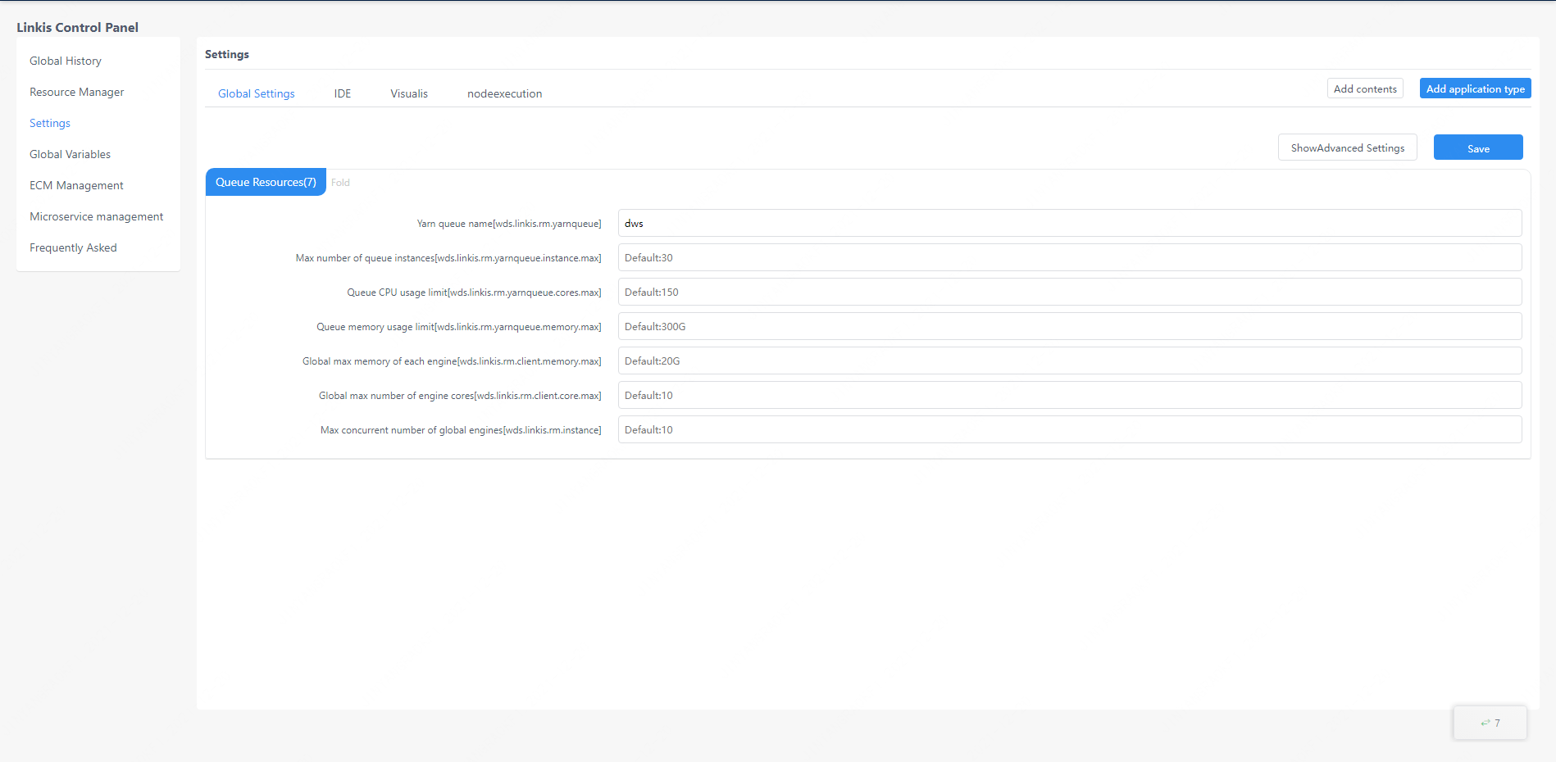
Task: Switch to the Visualis tab
Action: click(x=409, y=93)
